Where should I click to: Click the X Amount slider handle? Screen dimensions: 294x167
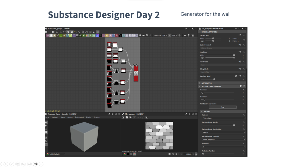click(x=202, y=93)
